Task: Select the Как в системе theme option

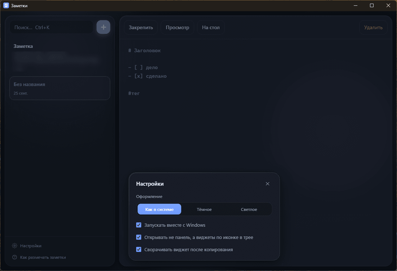Action: pos(159,209)
